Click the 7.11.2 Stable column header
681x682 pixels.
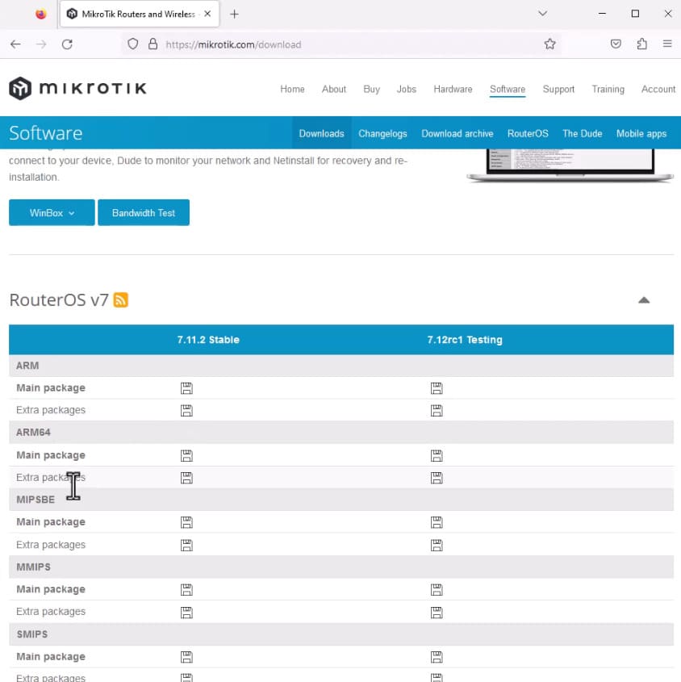[208, 340]
